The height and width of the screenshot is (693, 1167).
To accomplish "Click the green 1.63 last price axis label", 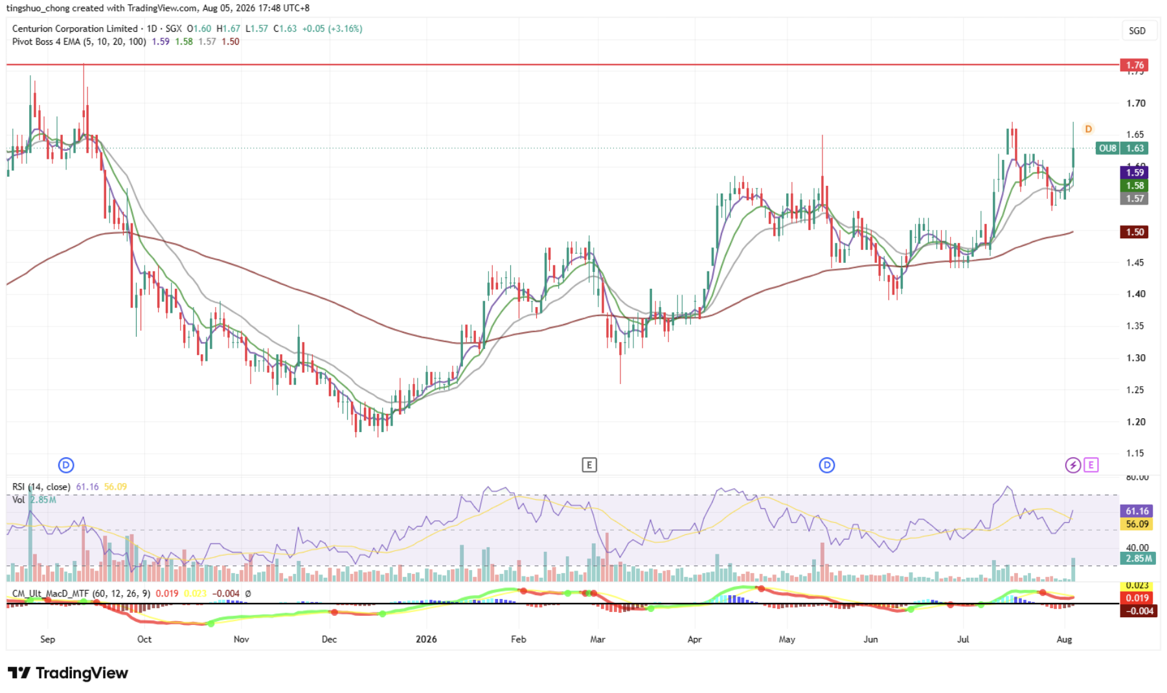I will coord(1135,148).
